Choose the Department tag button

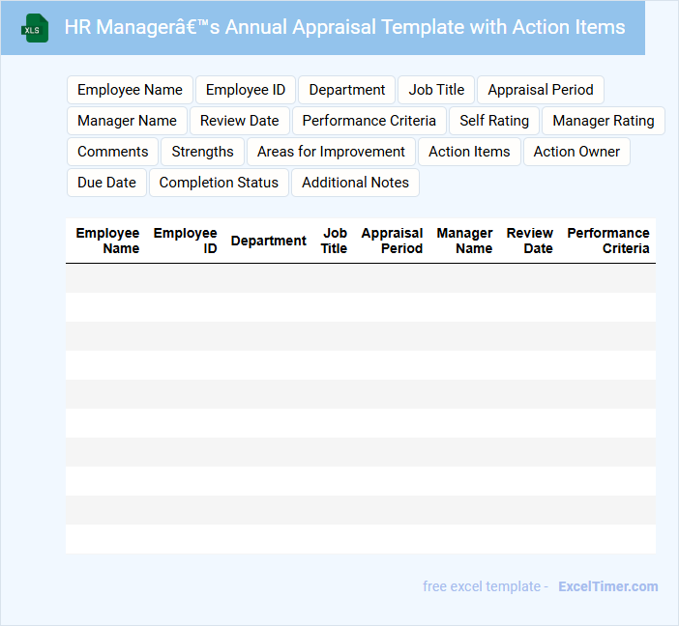346,90
